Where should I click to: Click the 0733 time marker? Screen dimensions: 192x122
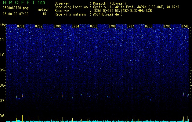(x=57, y=26)
